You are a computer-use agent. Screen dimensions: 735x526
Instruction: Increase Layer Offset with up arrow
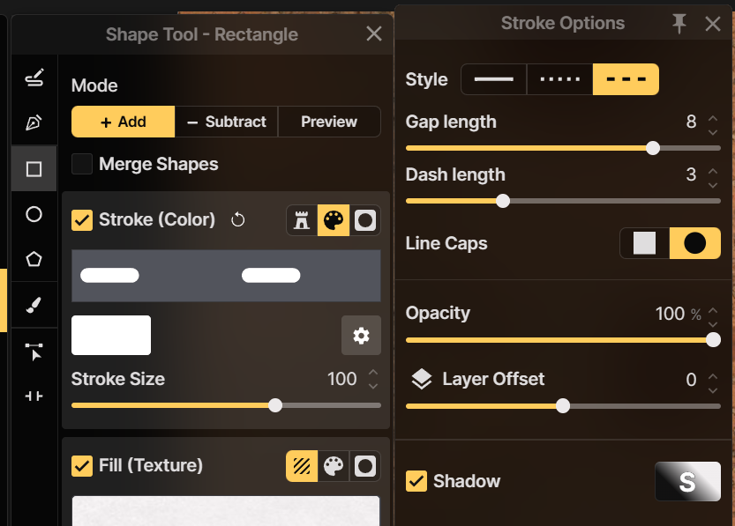coord(713,375)
